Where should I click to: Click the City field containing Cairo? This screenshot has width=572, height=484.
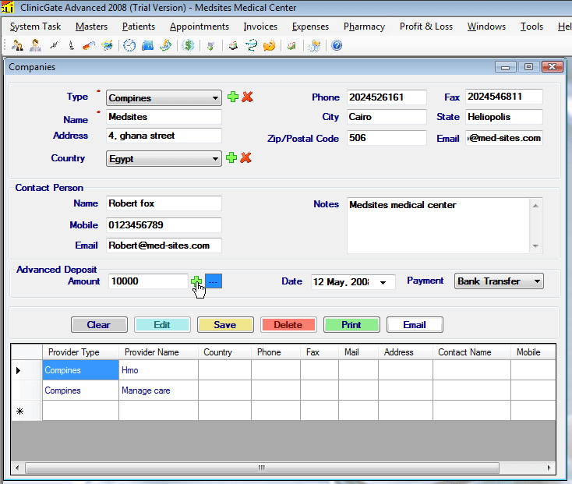click(x=387, y=117)
